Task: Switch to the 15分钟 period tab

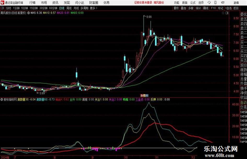Action: pyautogui.click(x=33, y=8)
